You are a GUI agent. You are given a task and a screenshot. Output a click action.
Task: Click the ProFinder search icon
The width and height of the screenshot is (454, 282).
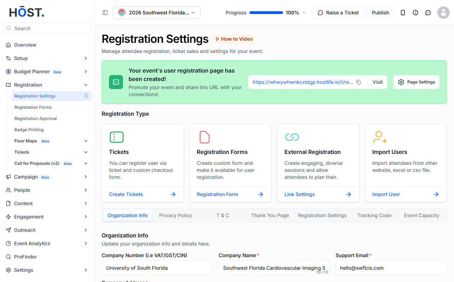tap(8, 257)
